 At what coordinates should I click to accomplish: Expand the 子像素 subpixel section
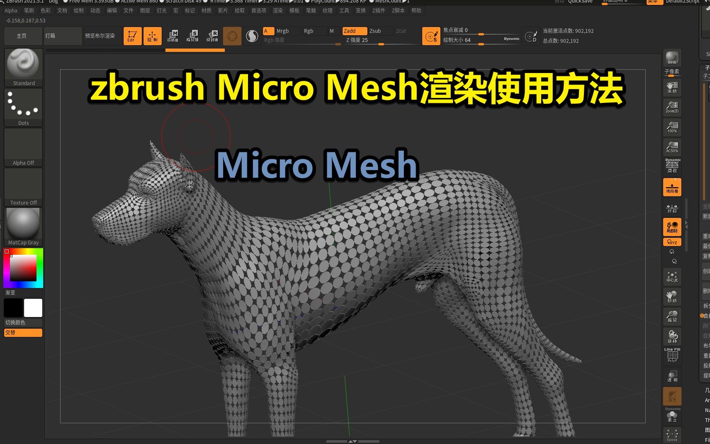tap(672, 71)
